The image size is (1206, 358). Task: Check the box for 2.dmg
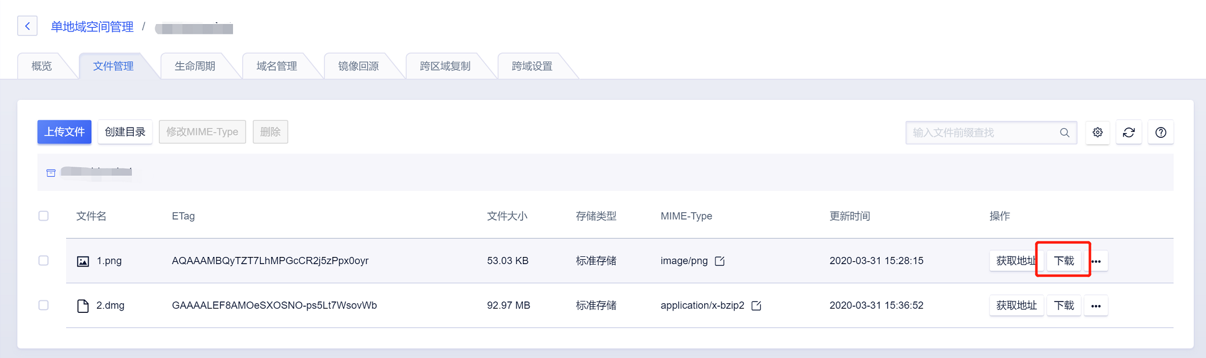(x=43, y=305)
